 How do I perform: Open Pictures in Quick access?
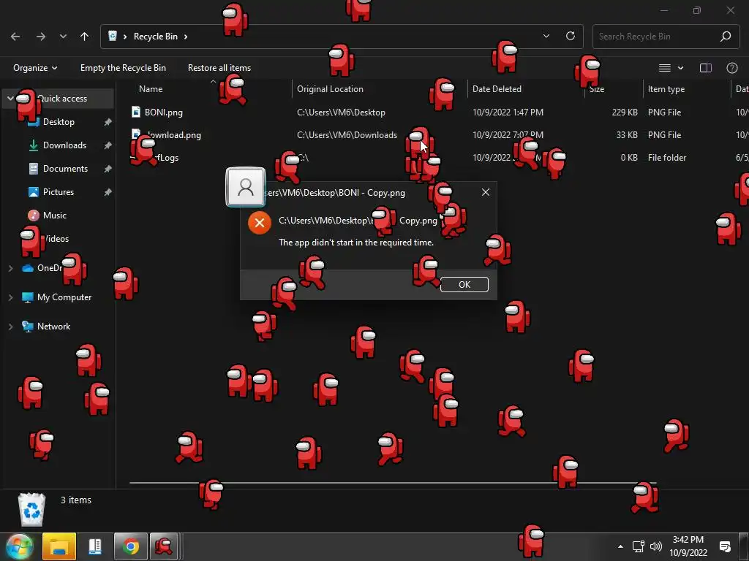(59, 192)
